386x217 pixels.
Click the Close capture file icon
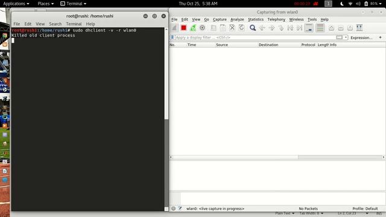[x=232, y=28]
